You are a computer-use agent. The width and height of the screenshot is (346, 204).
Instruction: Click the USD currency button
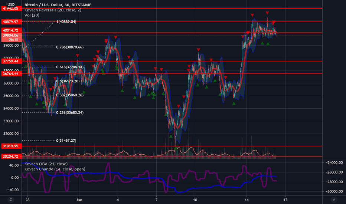(x=11, y=4)
